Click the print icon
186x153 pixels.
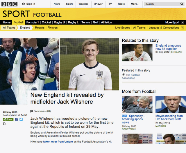click(4, 124)
